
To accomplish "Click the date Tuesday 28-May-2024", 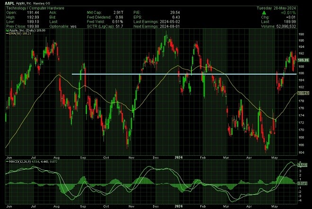I will 276,8.
